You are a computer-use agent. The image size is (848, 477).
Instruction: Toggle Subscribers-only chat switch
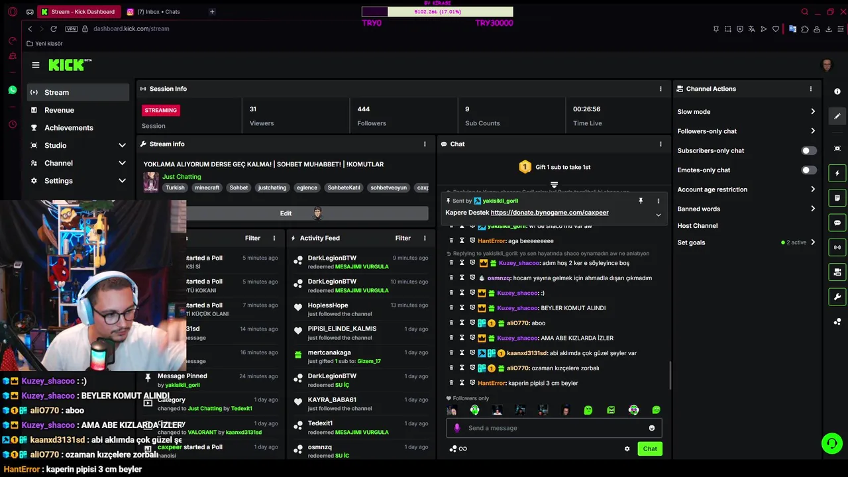(809, 150)
